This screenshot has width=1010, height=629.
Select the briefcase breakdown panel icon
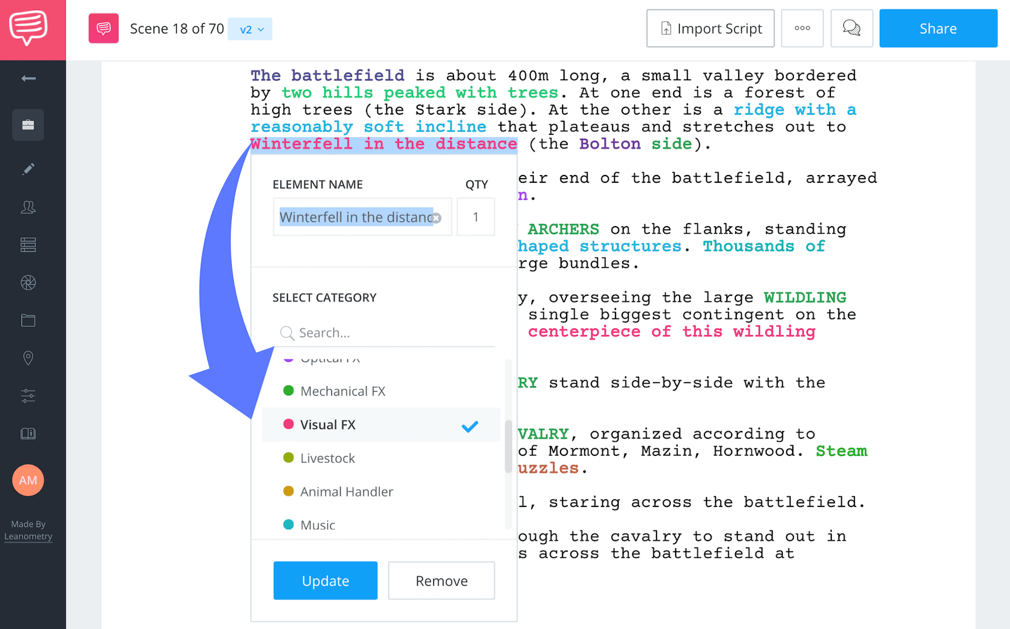(x=28, y=125)
